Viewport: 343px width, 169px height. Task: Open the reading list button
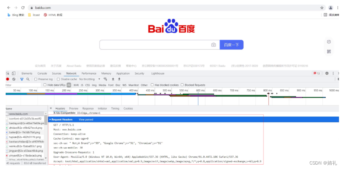click(x=331, y=15)
